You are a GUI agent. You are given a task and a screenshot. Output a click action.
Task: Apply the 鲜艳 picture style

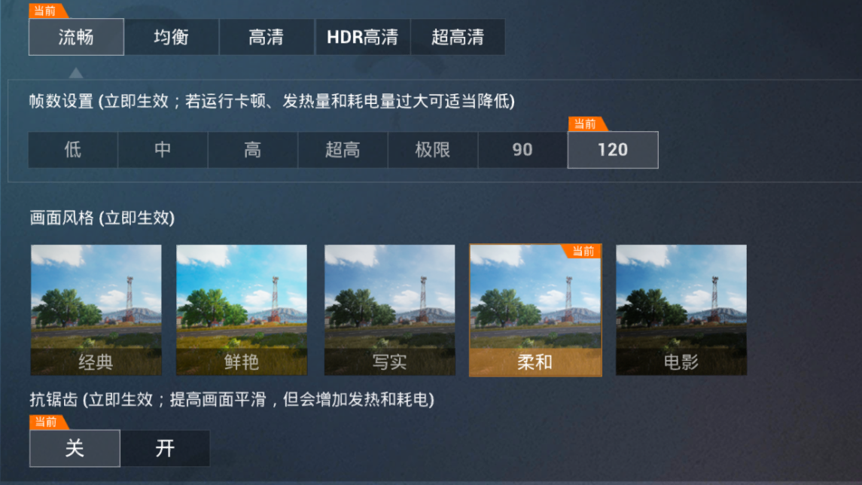tap(242, 310)
